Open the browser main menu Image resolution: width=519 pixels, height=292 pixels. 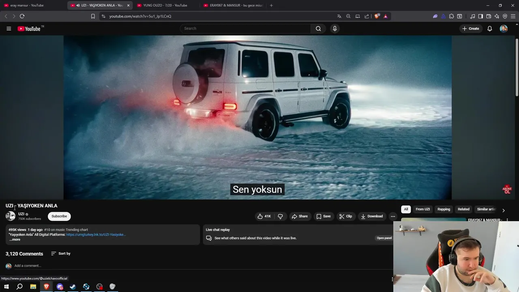pyautogui.click(x=513, y=16)
